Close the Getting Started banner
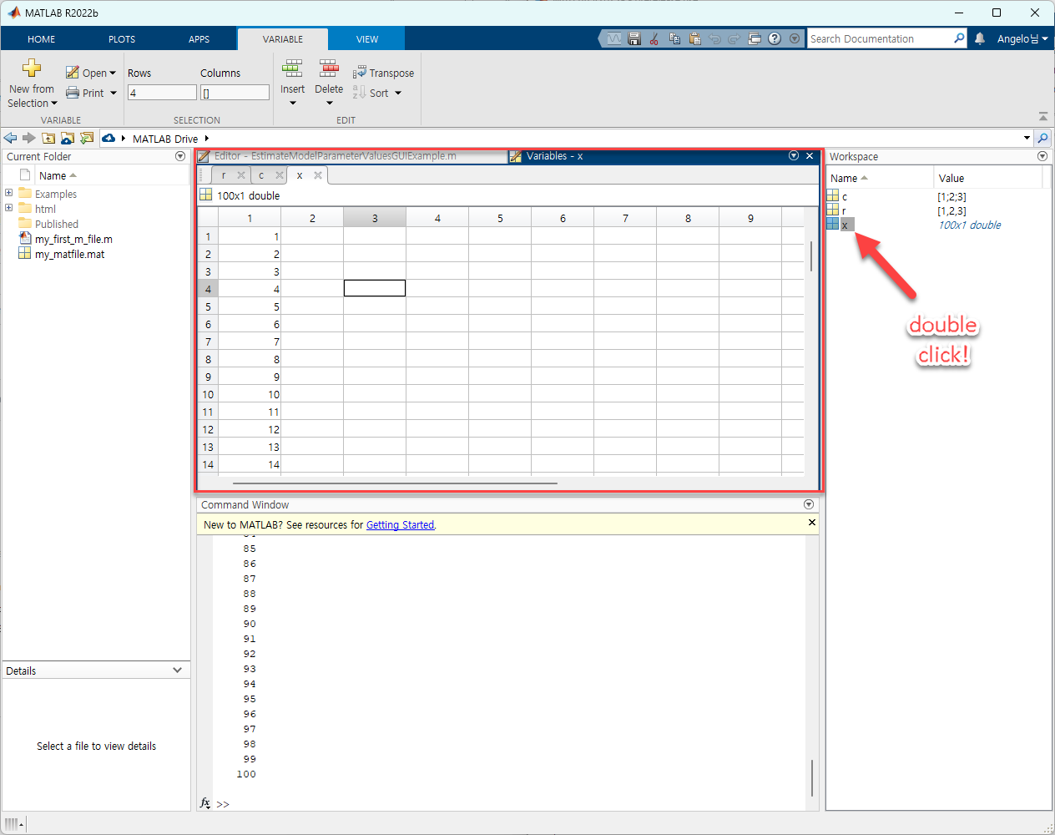 click(x=812, y=522)
